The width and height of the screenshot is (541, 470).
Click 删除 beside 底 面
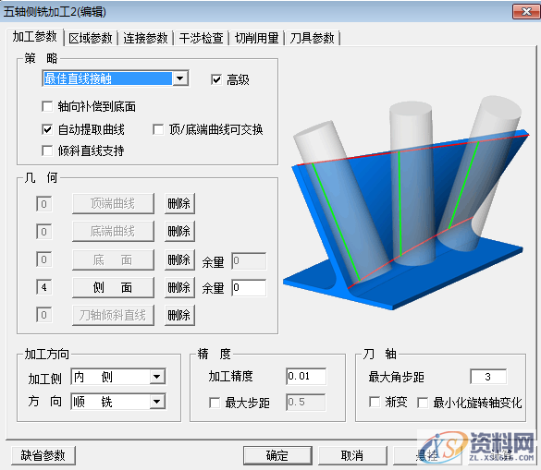click(179, 259)
